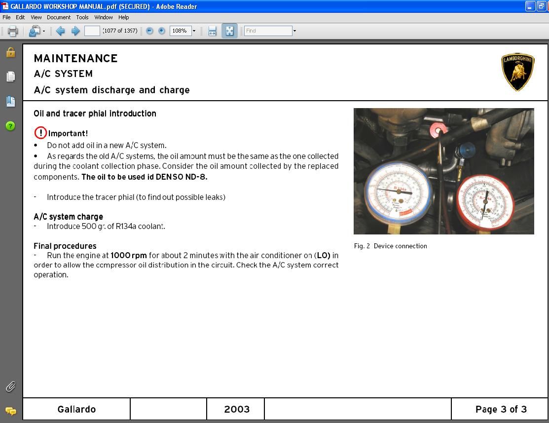This screenshot has height=423, width=549.
Task: Toggle Fit Page view mode
Action: pyautogui.click(x=229, y=31)
